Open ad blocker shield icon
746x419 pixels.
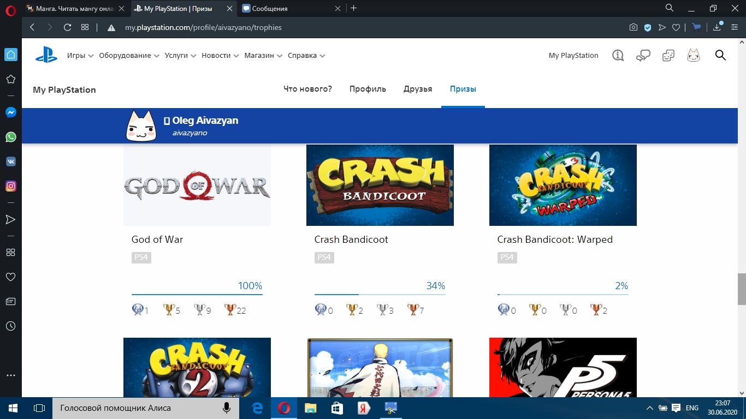(648, 27)
